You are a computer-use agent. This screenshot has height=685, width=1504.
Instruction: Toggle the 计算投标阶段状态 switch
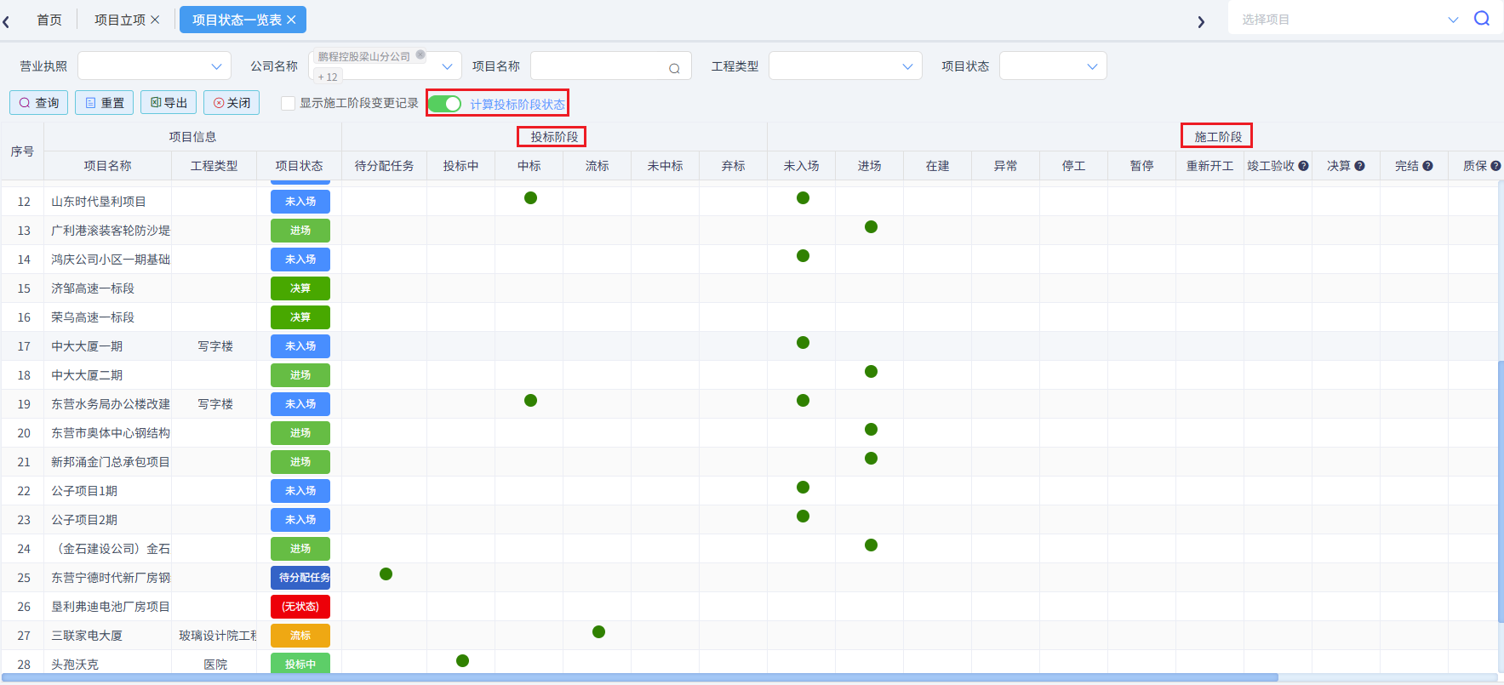[444, 104]
